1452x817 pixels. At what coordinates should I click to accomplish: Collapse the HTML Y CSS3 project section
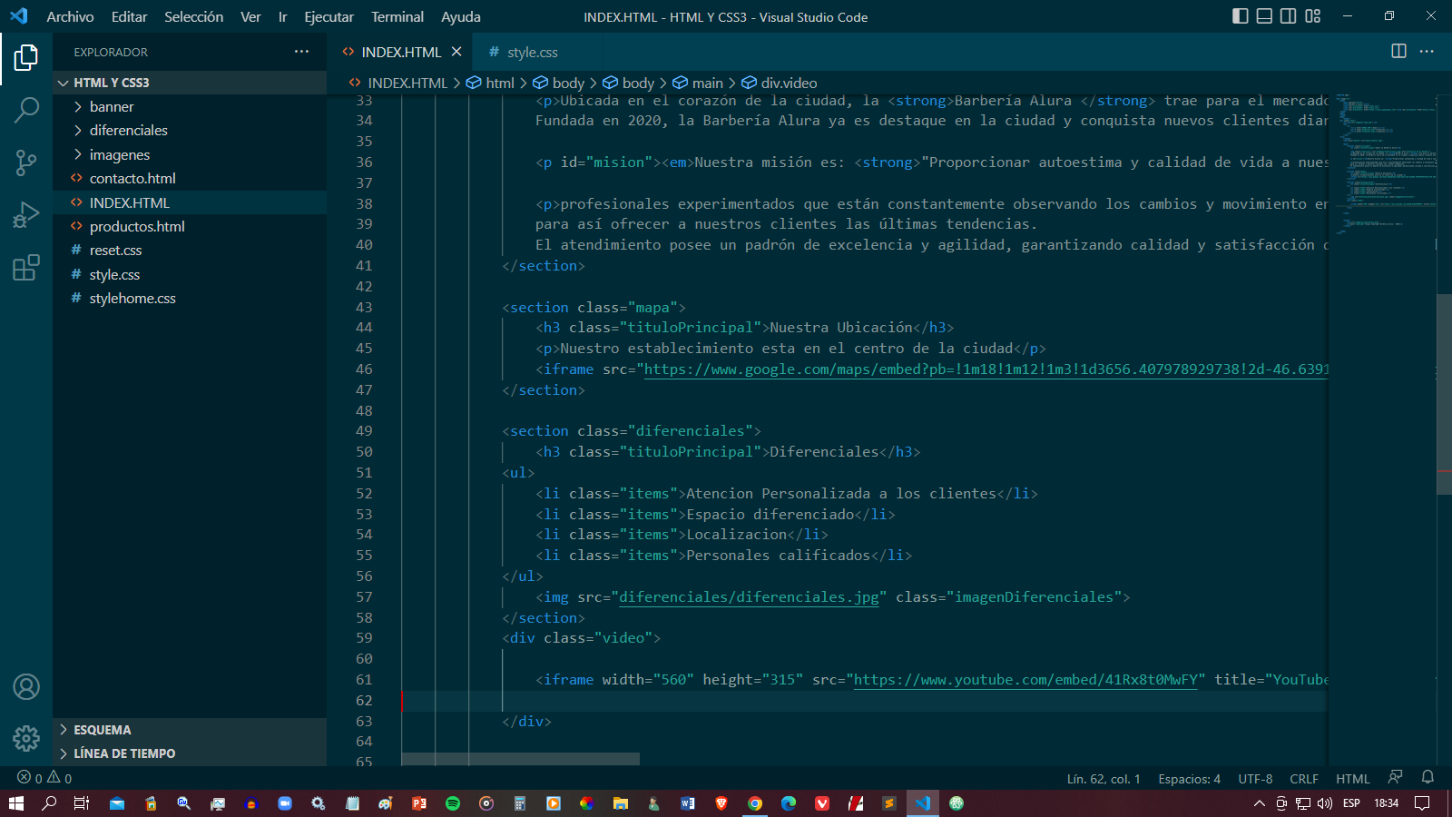click(x=190, y=83)
